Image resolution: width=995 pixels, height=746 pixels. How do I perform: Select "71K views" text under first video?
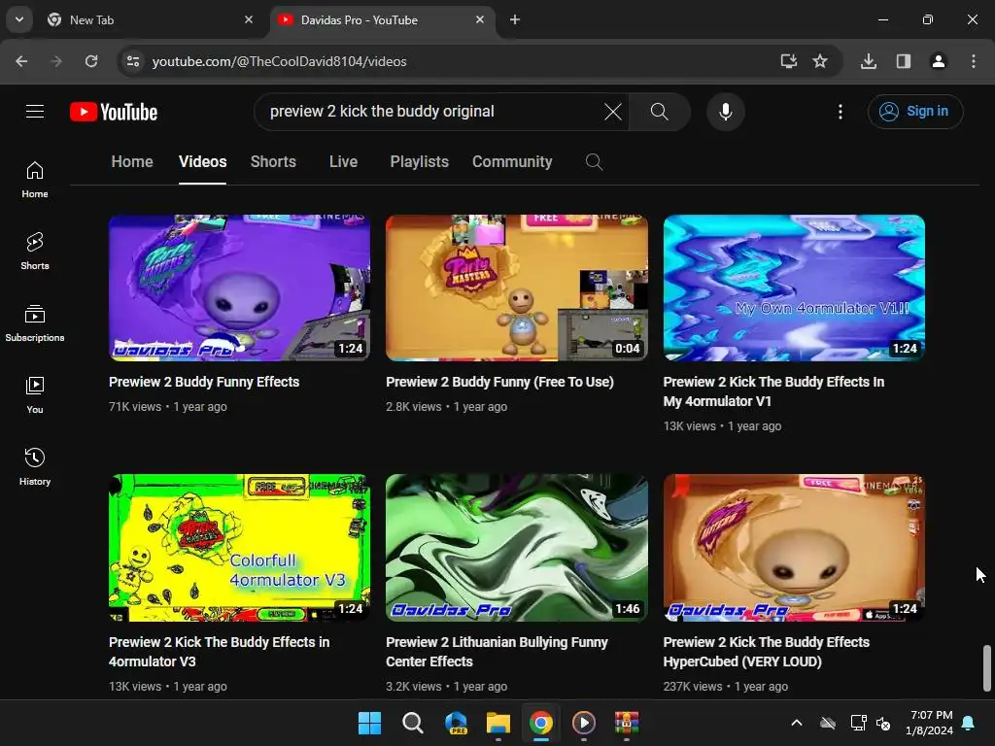(135, 407)
